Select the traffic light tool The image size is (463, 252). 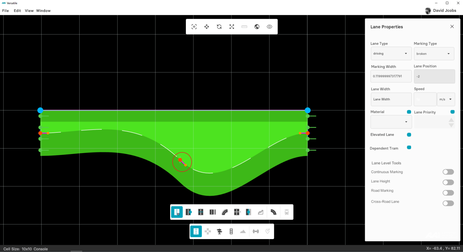(x=231, y=231)
